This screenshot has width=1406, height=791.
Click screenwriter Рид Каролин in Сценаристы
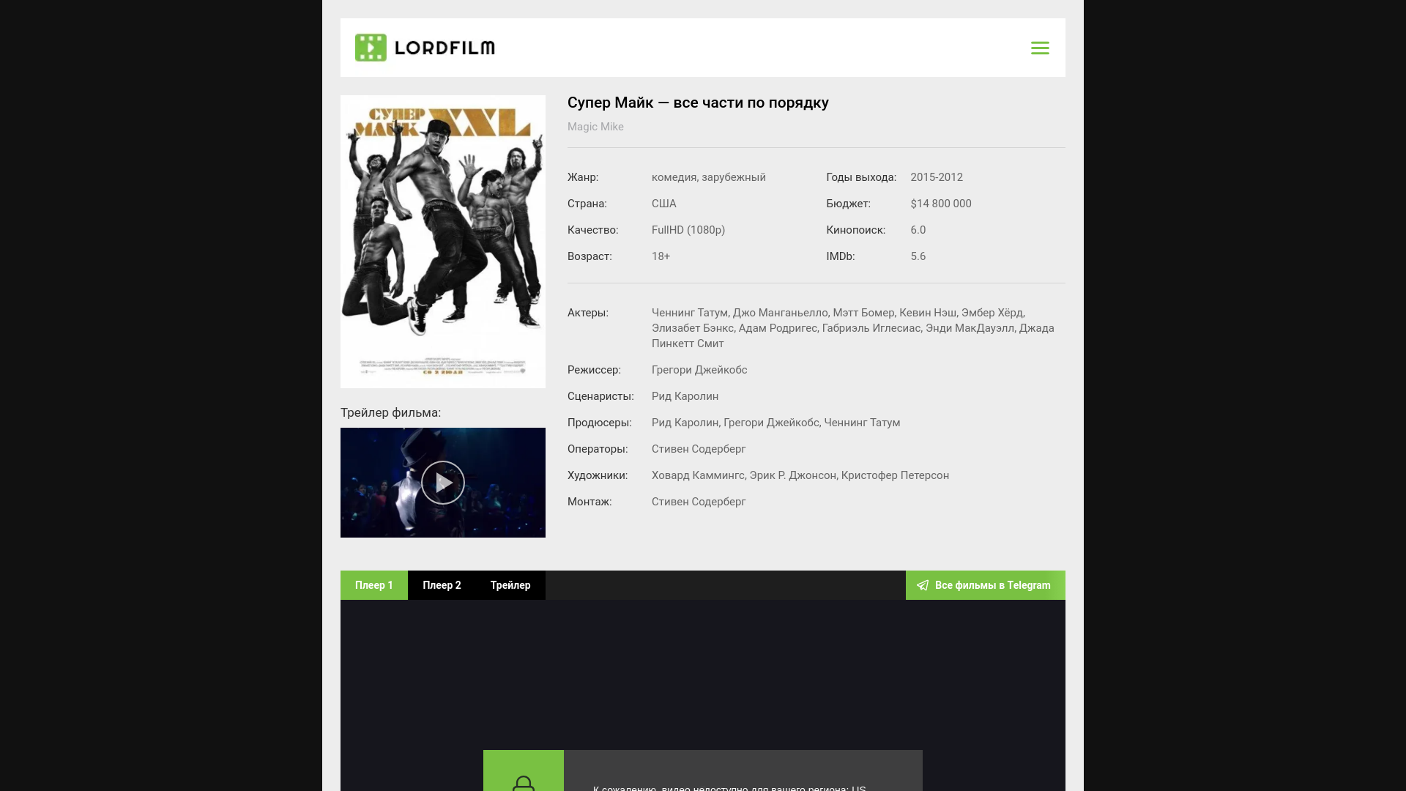[x=685, y=396]
